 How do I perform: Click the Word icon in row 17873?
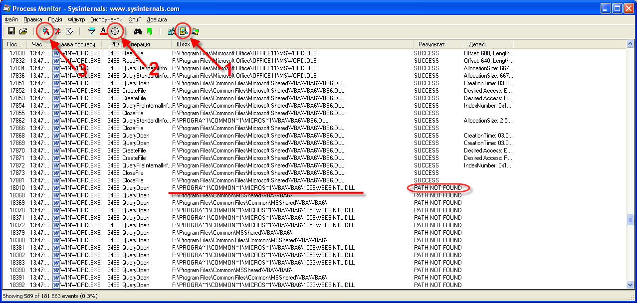(x=56, y=173)
